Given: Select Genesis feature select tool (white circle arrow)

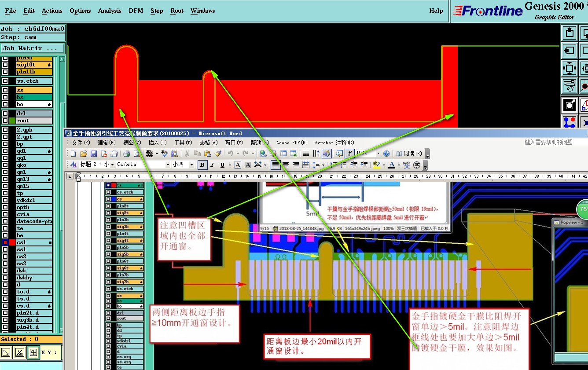Looking at the screenshot, I should [570, 105].
